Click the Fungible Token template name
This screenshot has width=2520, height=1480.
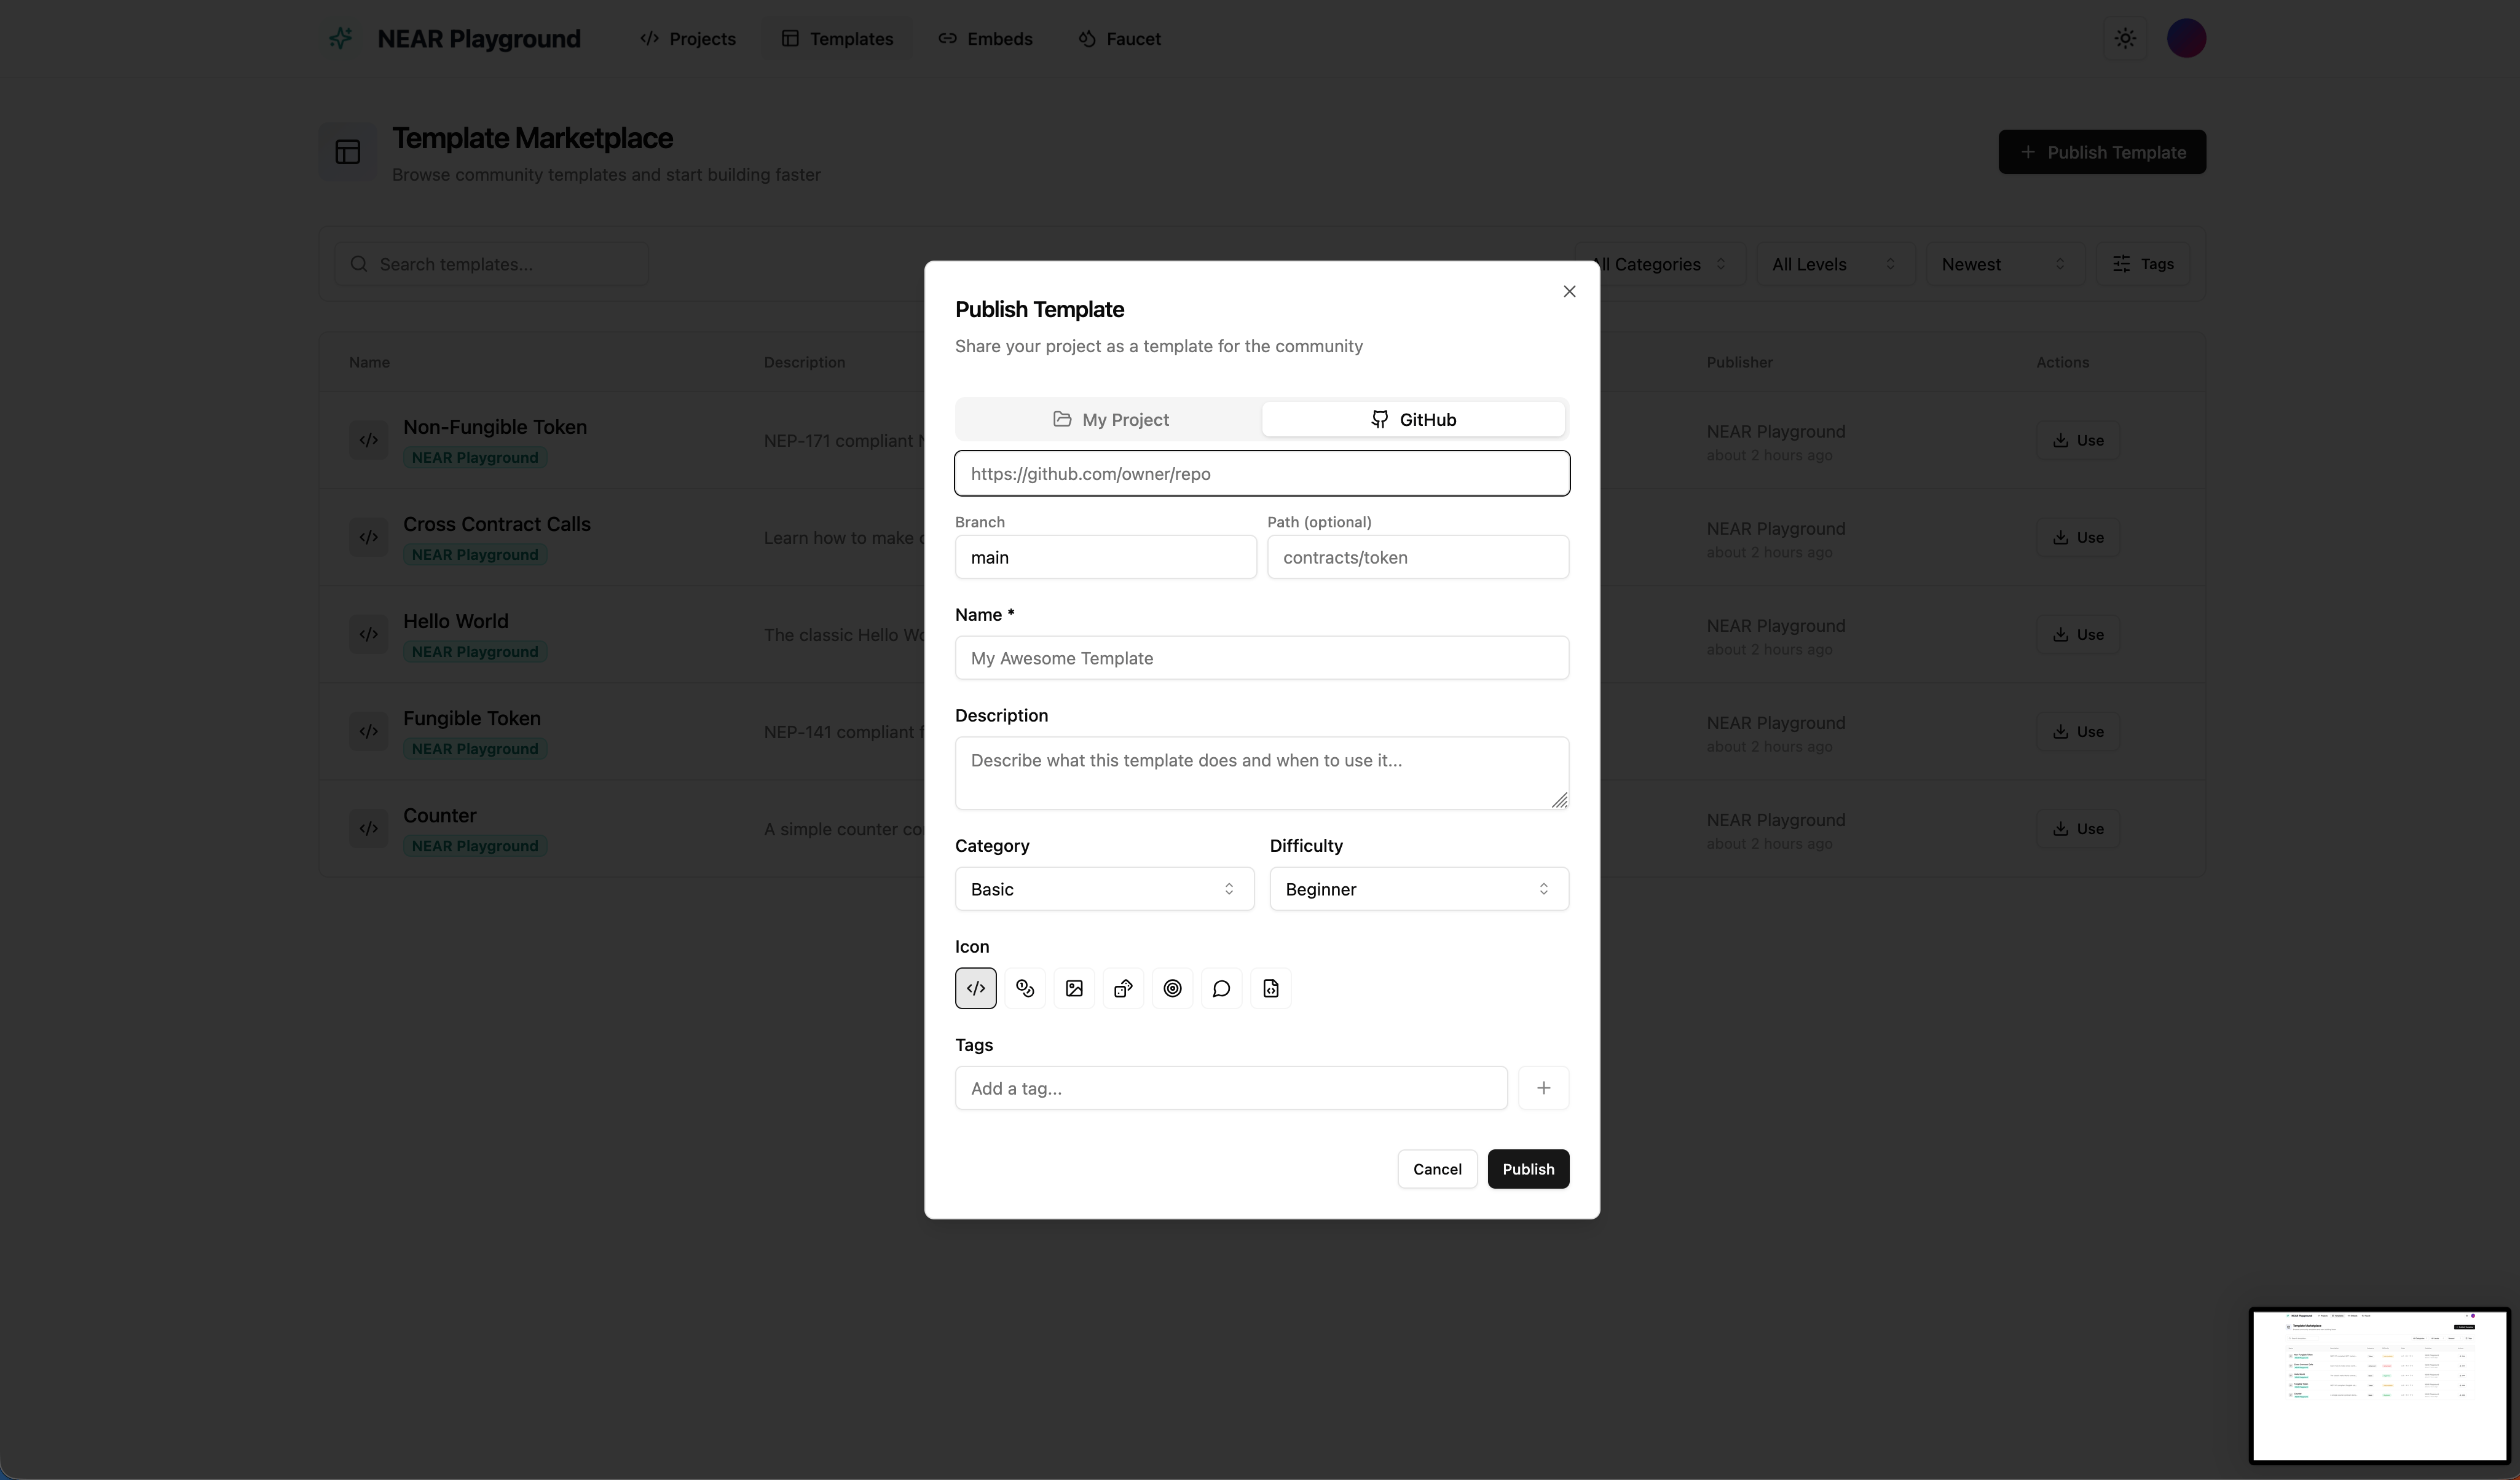472,718
